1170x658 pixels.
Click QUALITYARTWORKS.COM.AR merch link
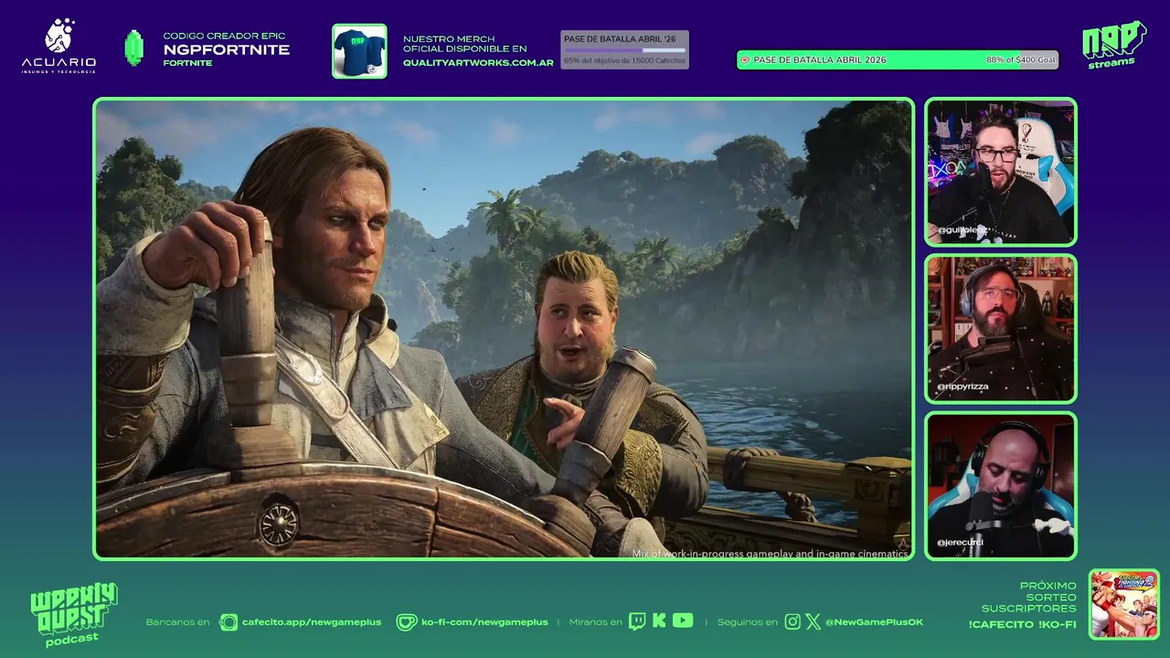[x=478, y=63]
